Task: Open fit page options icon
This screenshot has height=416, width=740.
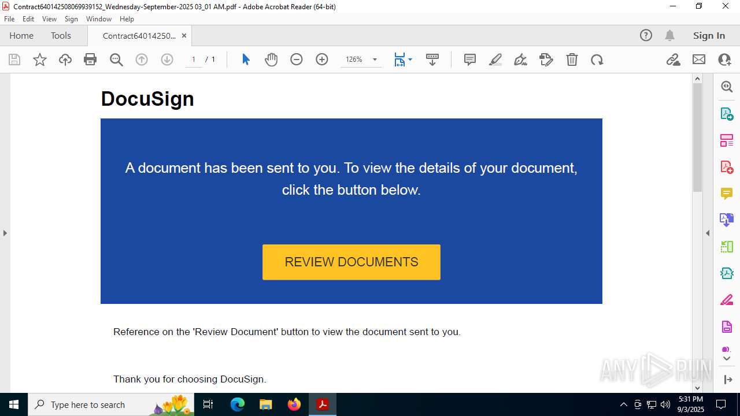Action: (399, 60)
